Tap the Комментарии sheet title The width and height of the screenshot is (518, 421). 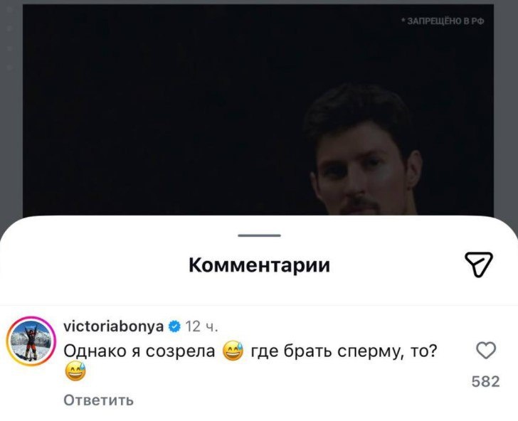(259, 265)
